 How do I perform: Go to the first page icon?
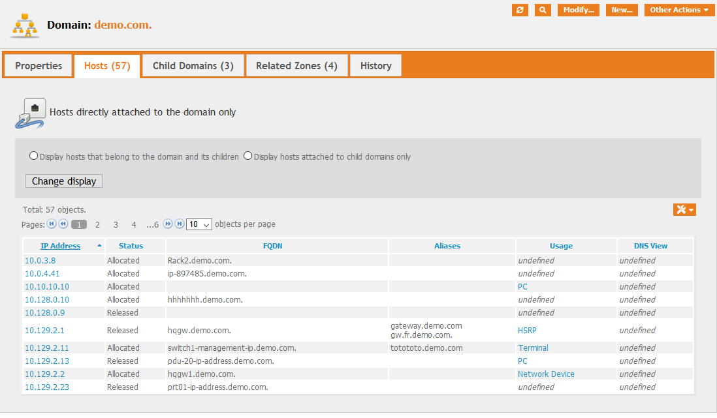pyautogui.click(x=52, y=224)
